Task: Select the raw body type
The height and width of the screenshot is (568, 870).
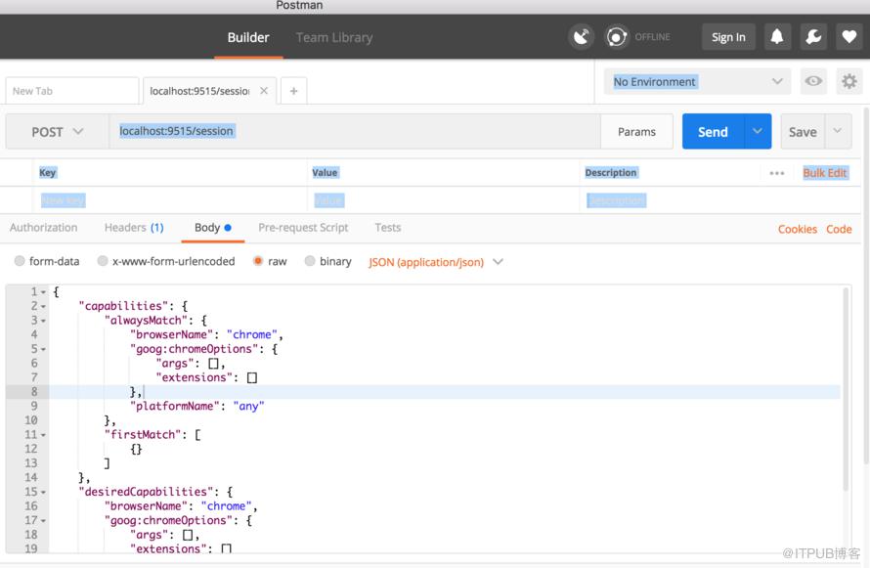Action: (x=258, y=261)
